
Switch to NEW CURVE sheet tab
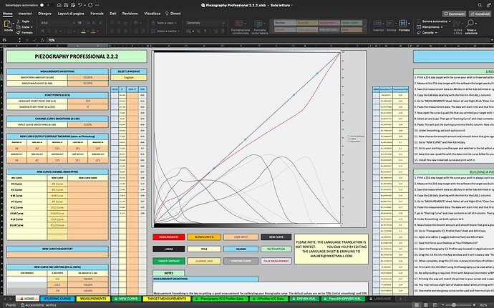(x=126, y=299)
